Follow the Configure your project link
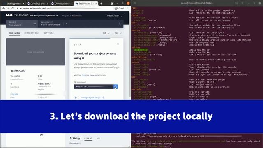263x148 pixels. [92, 97]
